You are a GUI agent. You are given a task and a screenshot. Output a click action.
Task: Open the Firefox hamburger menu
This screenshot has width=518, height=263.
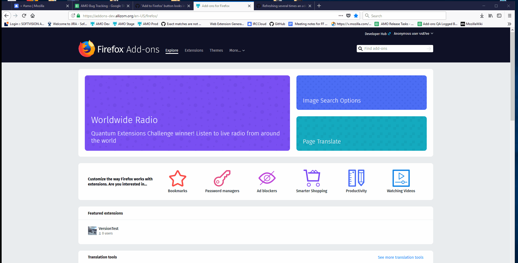click(x=510, y=16)
